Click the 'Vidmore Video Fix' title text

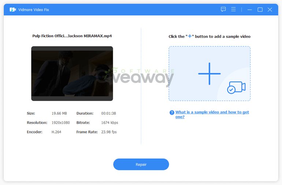(x=34, y=10)
